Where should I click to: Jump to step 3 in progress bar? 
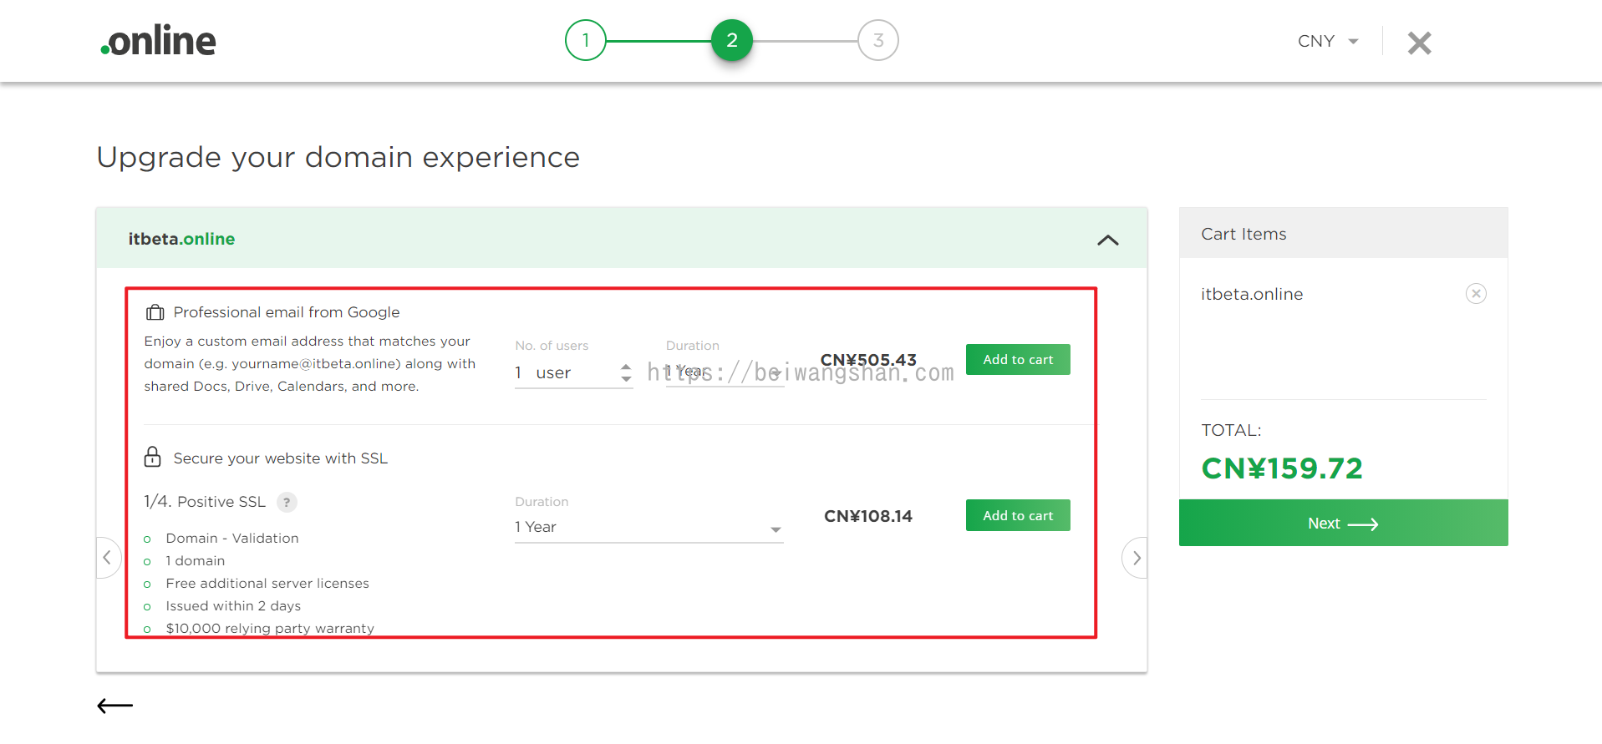878,40
